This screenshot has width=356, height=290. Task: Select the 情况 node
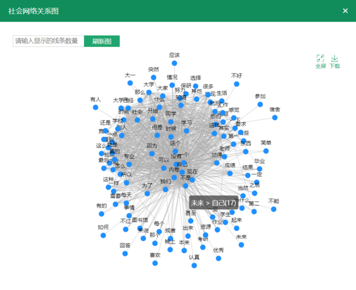pos(172,85)
